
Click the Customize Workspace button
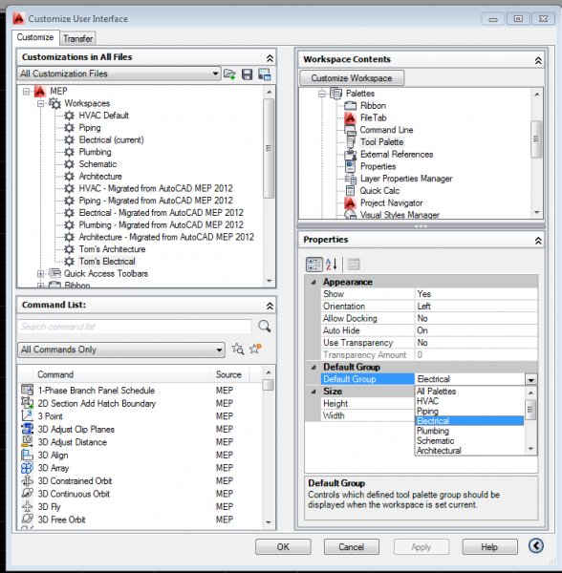click(352, 78)
